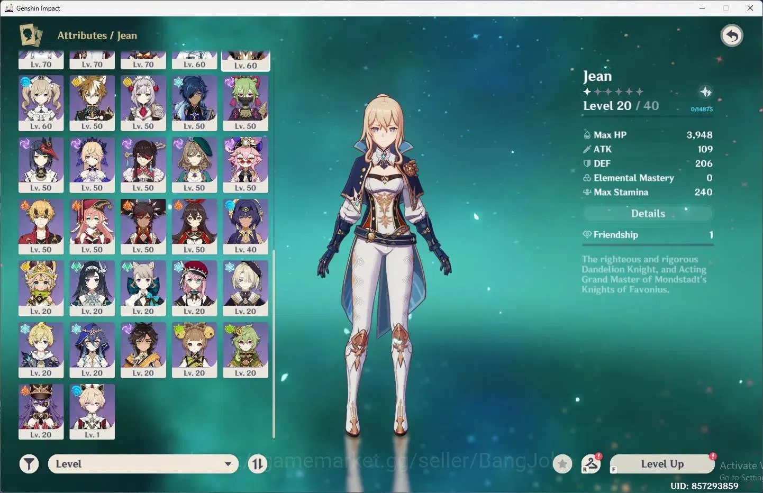Close the Genshin Impact window

(750, 8)
